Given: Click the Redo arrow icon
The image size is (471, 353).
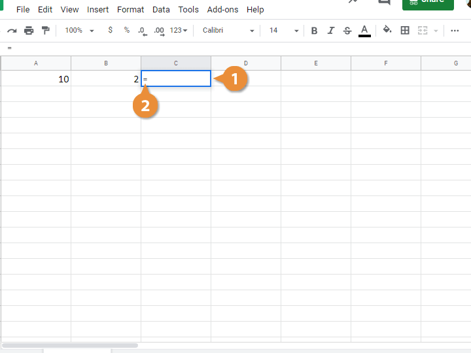Looking at the screenshot, I should tap(12, 31).
